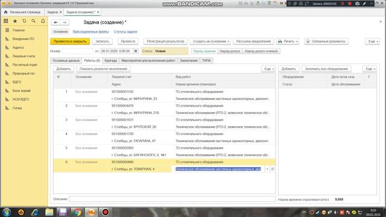Go back with left arrow

point(55,22)
